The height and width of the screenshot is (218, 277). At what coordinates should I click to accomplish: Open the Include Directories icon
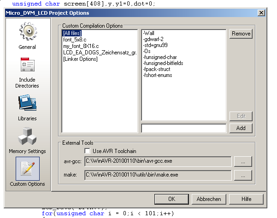coord(28,65)
